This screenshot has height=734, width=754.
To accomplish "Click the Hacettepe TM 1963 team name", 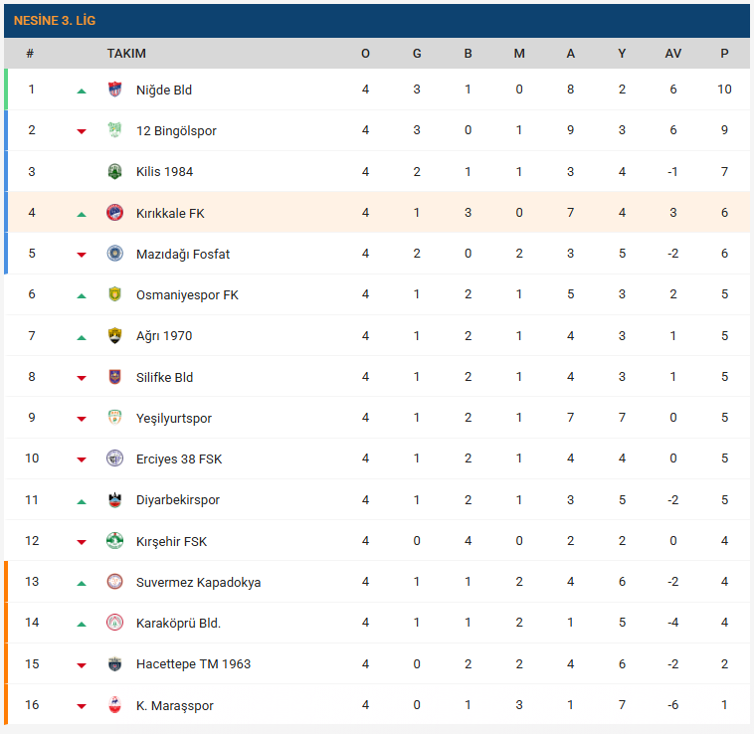I will coord(193,664).
